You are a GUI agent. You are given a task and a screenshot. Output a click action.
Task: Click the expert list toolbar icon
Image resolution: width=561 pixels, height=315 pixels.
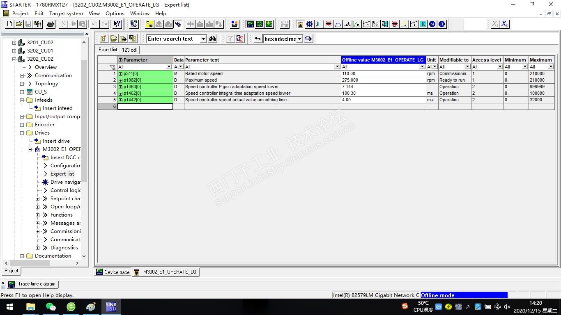pos(300,24)
